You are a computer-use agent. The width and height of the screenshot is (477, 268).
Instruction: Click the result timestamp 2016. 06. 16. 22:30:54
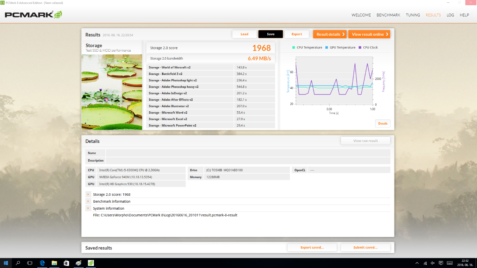coord(118,35)
